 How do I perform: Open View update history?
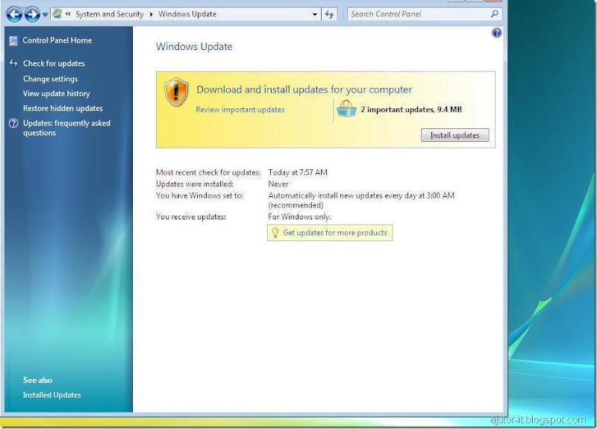[57, 93]
